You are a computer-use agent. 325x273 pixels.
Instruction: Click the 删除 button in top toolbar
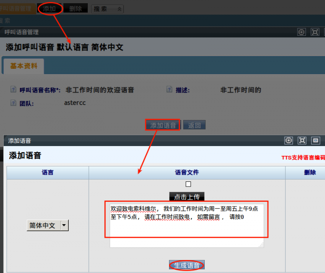point(75,8)
